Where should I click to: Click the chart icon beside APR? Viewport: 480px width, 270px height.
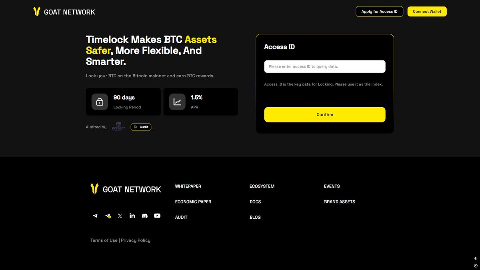click(x=177, y=102)
